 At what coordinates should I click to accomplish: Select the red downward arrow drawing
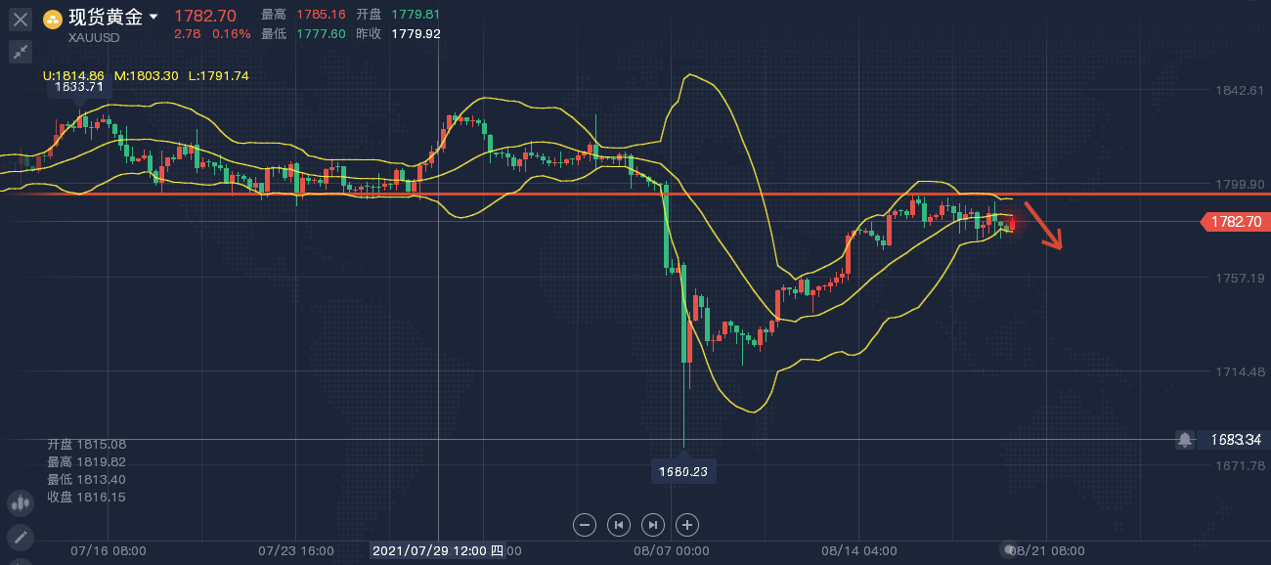pos(1043,226)
